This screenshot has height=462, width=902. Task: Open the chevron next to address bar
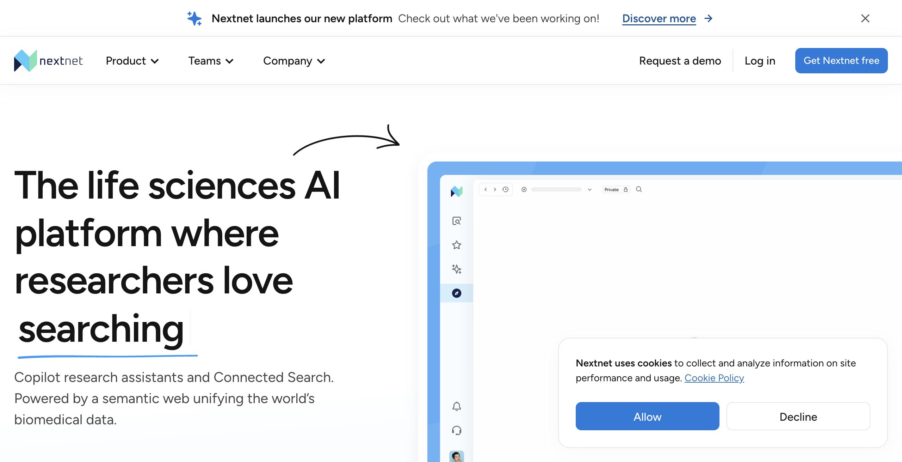589,190
